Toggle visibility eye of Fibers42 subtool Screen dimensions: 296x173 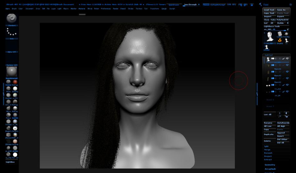point(287,78)
